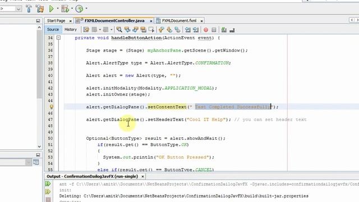
Task: Click CONFIRMATION constant on line 38
Action: [x=212, y=63]
